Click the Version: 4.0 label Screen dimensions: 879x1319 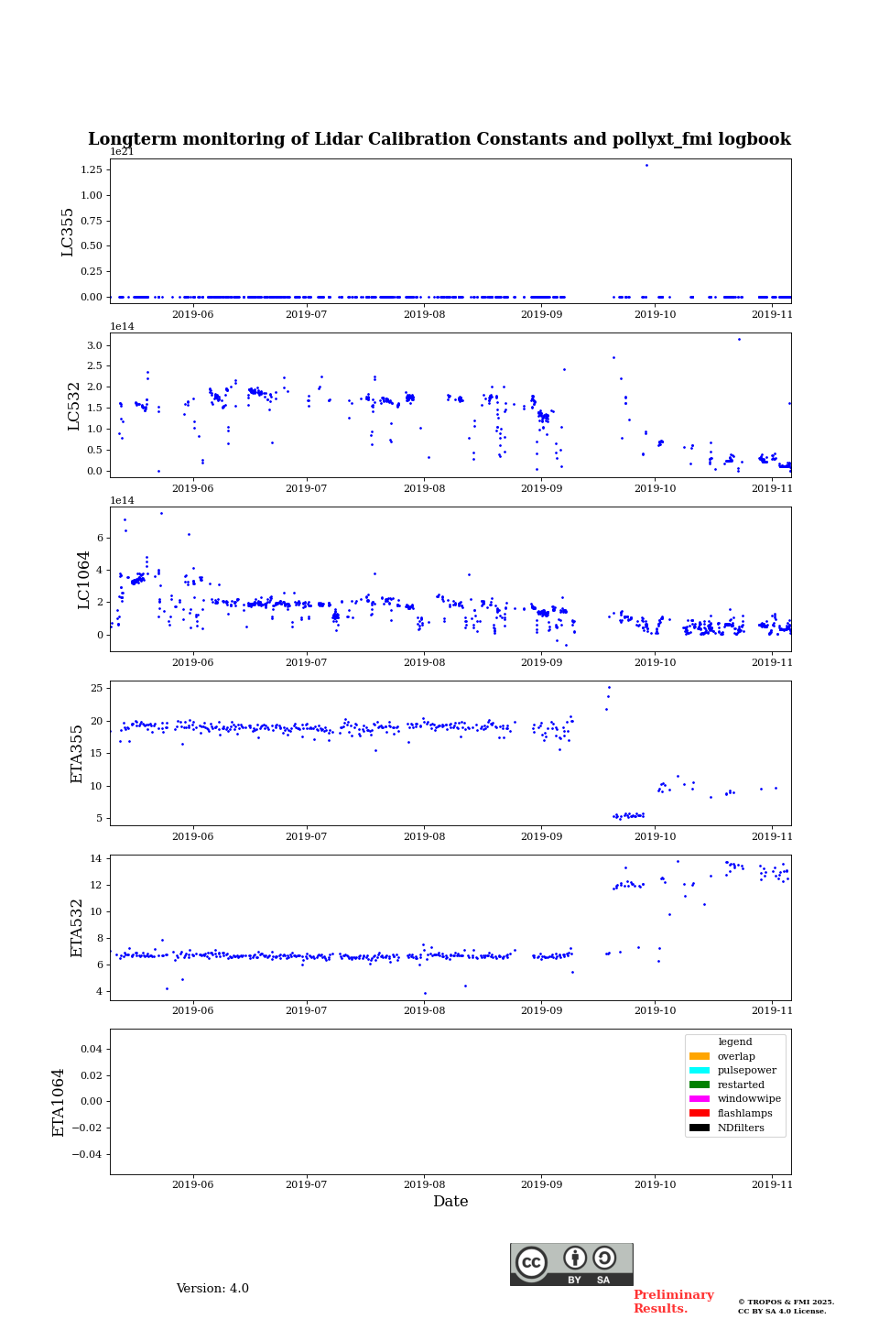click(212, 1289)
